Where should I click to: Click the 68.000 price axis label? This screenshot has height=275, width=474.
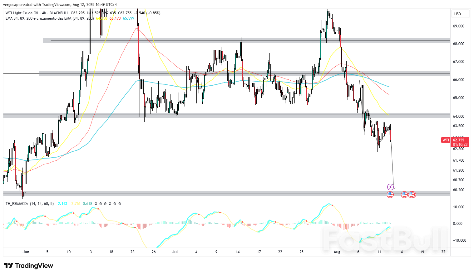pos(458,44)
